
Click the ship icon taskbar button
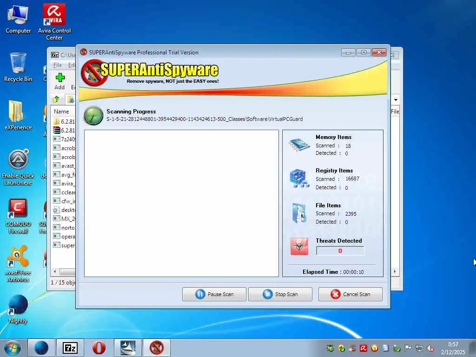tap(127, 348)
